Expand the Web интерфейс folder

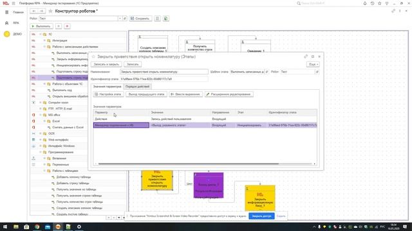pyautogui.click(x=41, y=140)
